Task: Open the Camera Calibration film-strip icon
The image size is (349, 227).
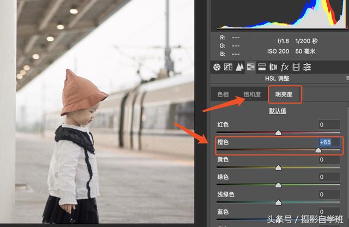Action: pyautogui.click(x=296, y=67)
